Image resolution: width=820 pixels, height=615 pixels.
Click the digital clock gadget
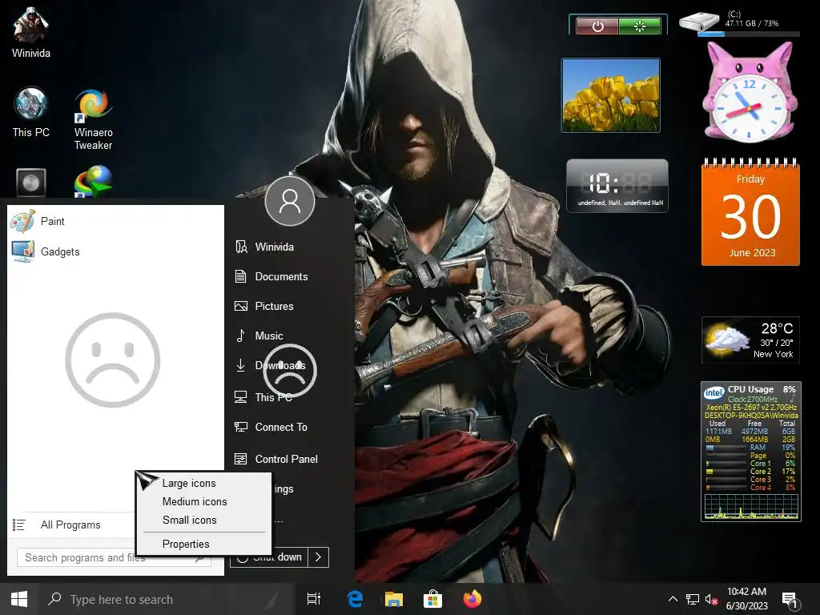[617, 186]
